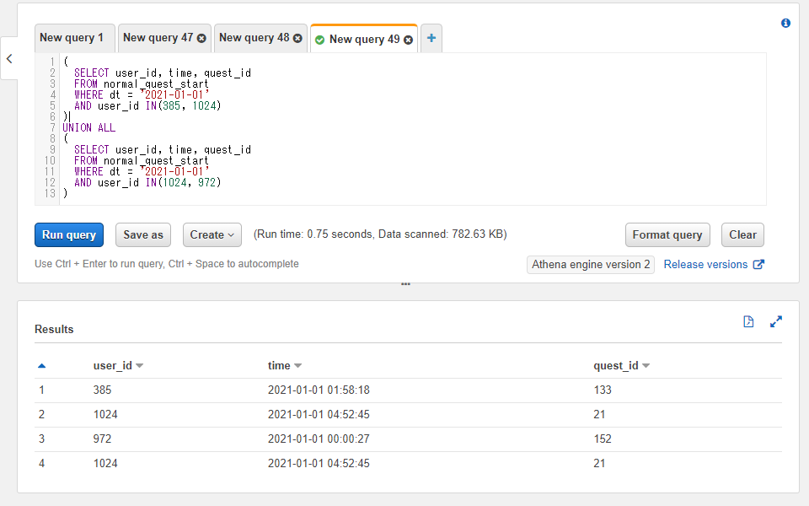Click the Athena engine version 2 badge
This screenshot has width=809, height=506.
(591, 264)
